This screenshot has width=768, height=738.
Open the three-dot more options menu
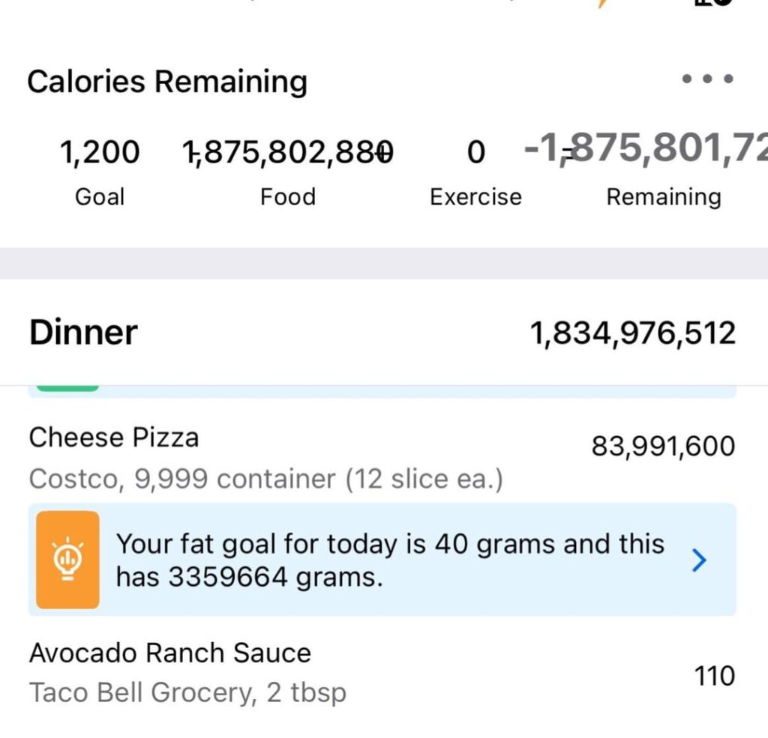point(706,79)
